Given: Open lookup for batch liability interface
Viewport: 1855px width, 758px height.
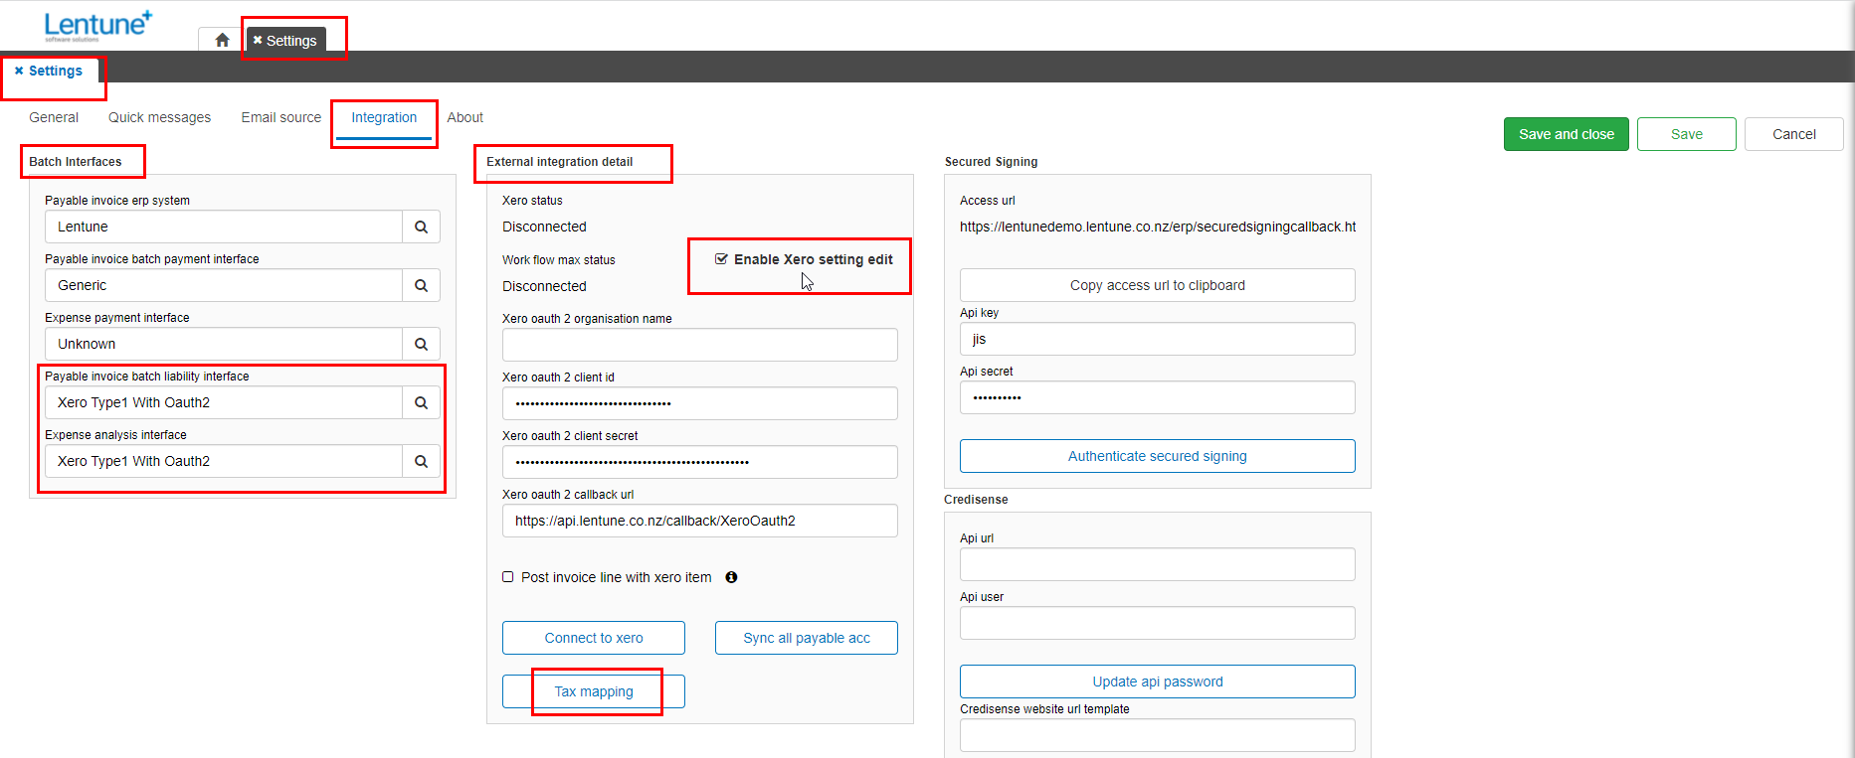Looking at the screenshot, I should tap(421, 402).
